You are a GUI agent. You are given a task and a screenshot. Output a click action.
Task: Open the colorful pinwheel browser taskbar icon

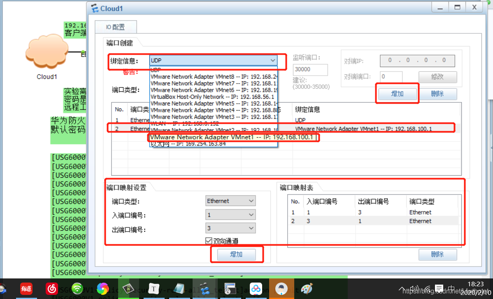click(x=103, y=289)
